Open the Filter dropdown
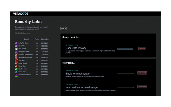This screenshot has width=171, height=107. [x=64, y=29]
